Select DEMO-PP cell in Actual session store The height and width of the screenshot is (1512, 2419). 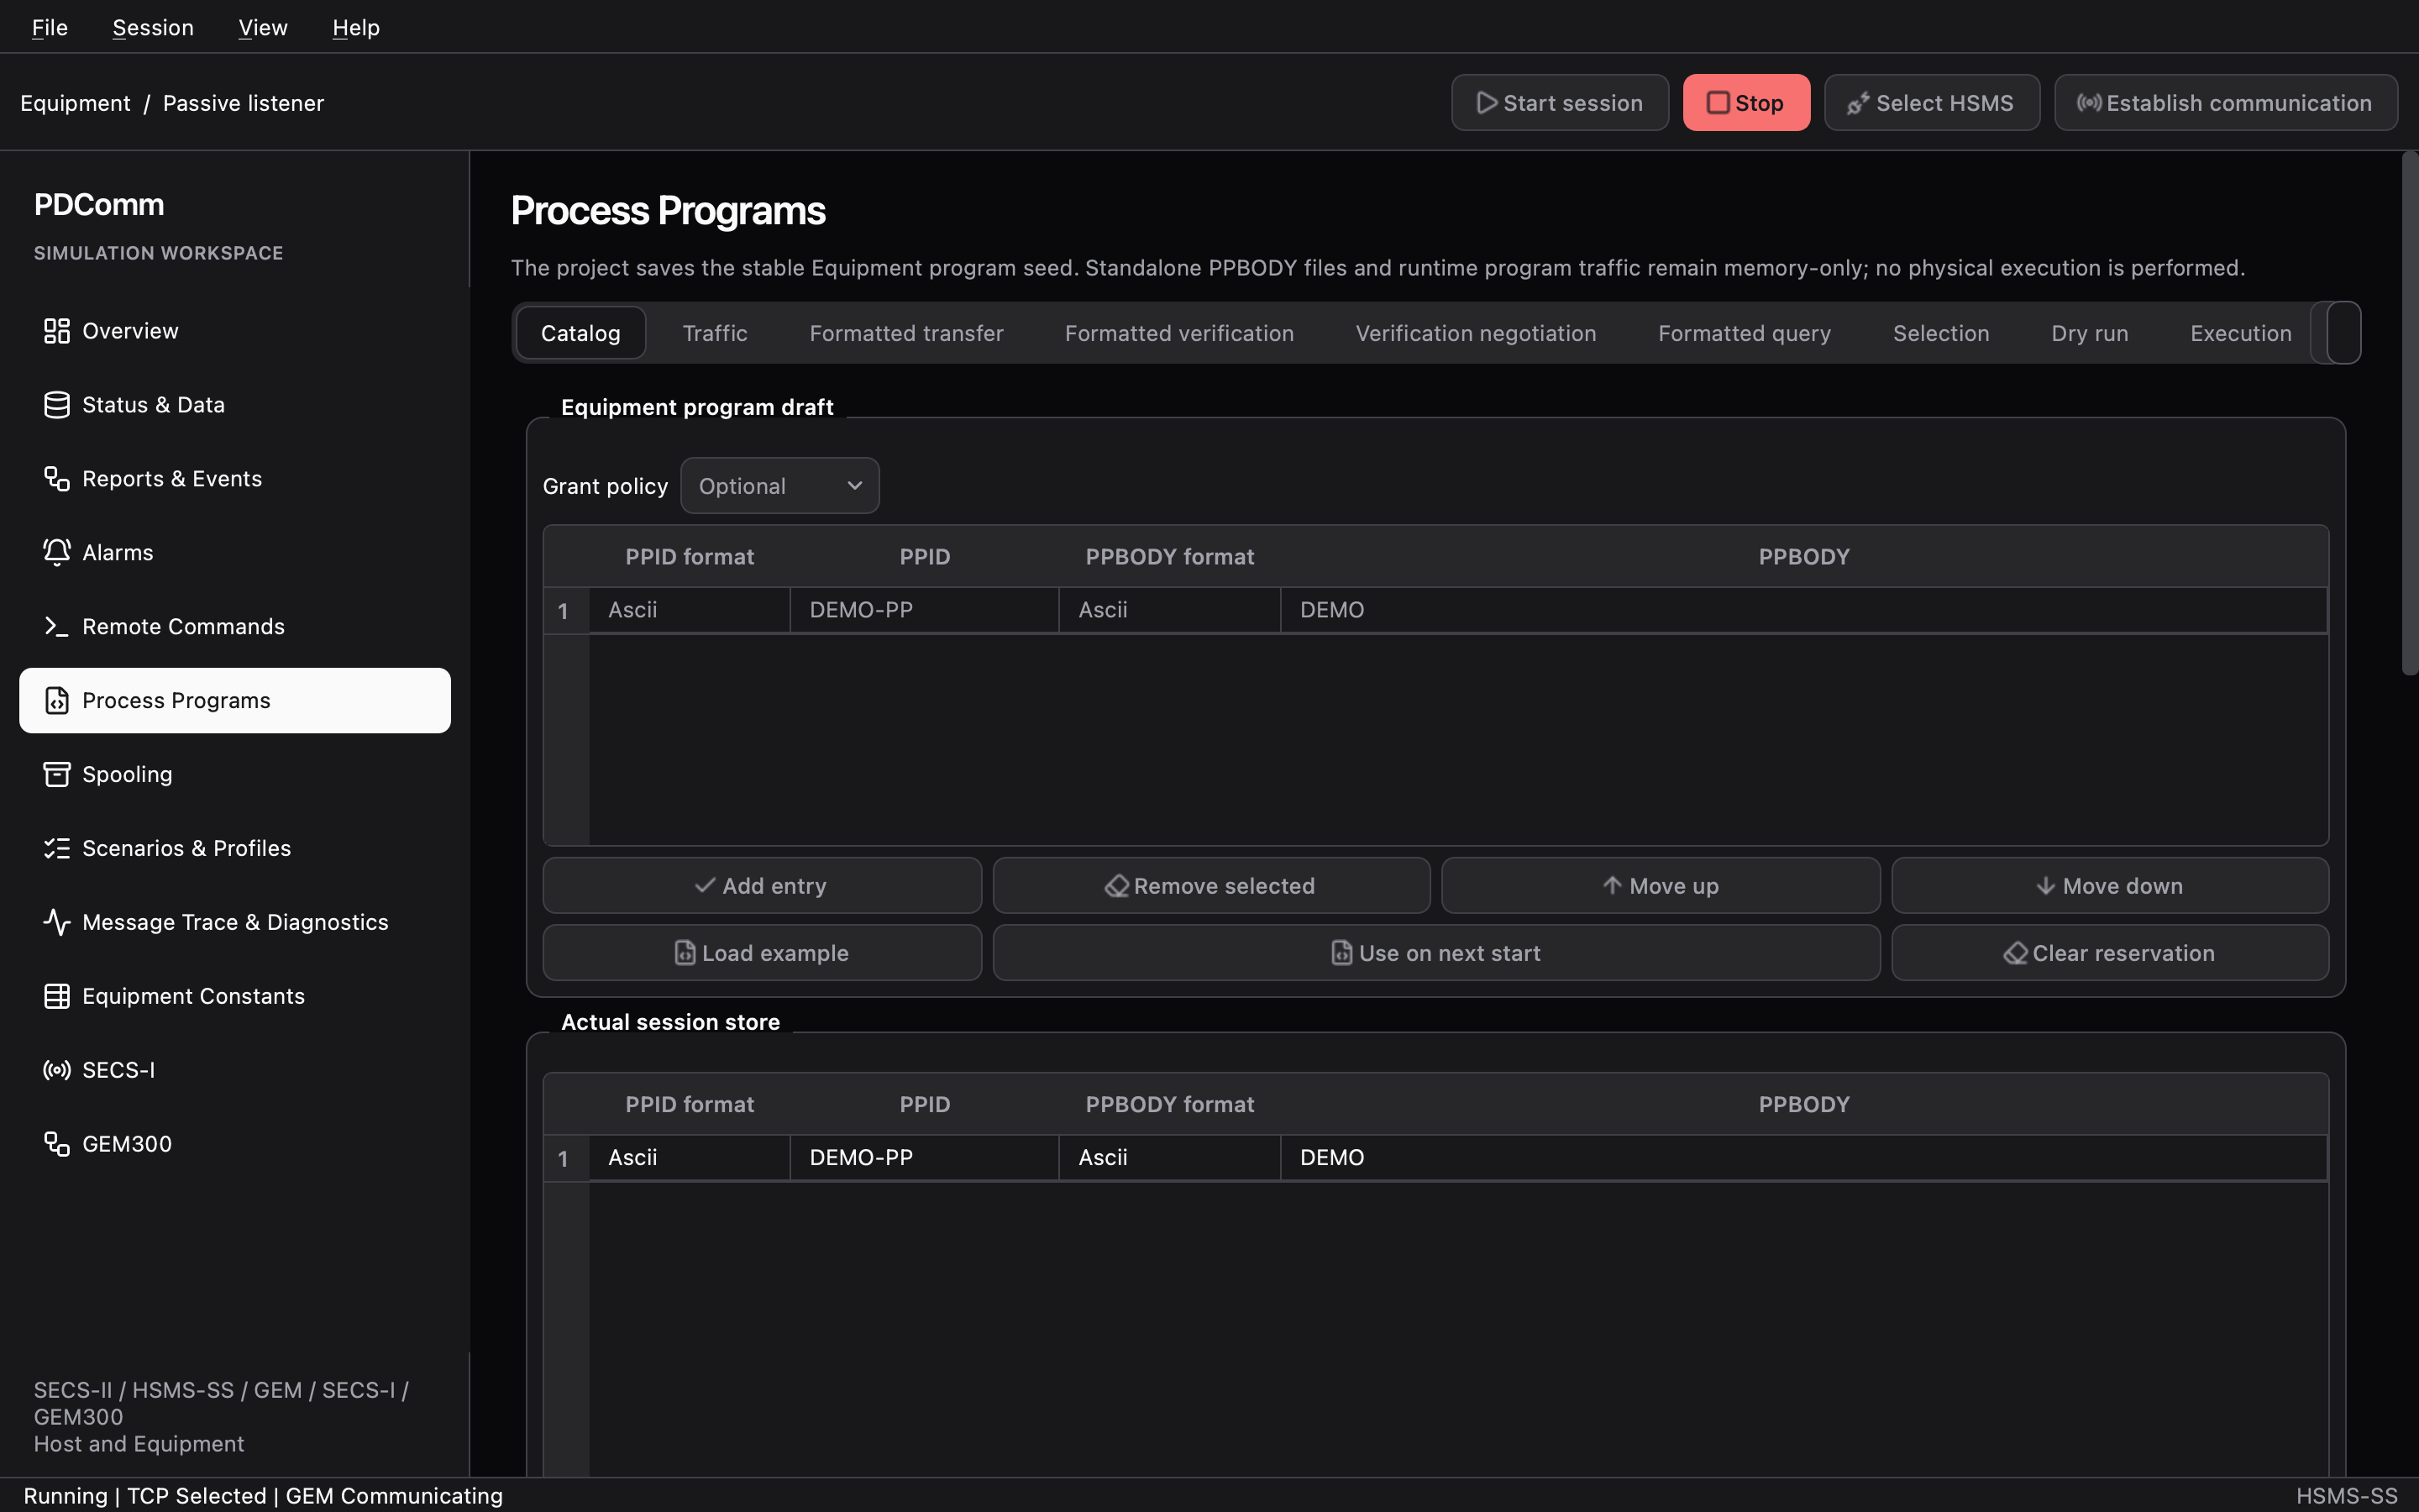[x=925, y=1158]
